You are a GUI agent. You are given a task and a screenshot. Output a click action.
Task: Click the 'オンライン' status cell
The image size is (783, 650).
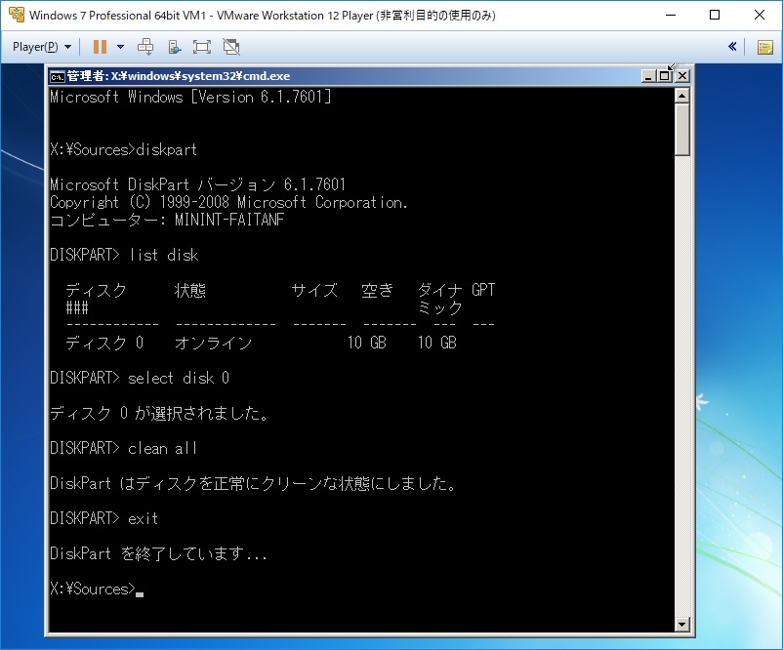[214, 343]
